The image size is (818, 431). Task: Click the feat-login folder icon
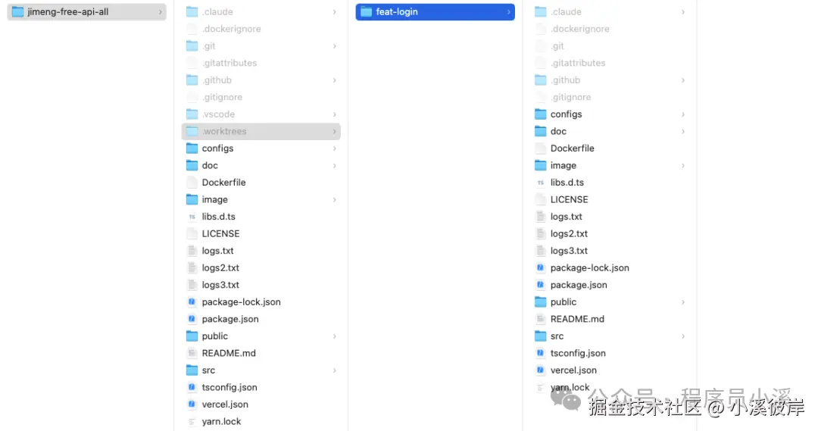pos(367,11)
